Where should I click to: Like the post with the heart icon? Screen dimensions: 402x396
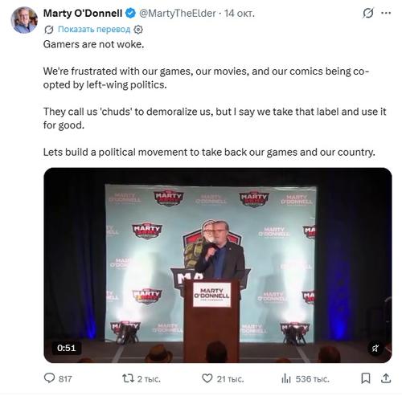click(x=207, y=378)
